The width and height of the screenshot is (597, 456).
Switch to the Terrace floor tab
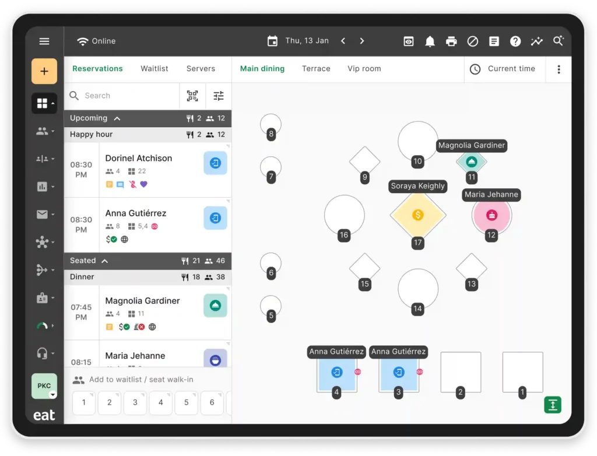[x=316, y=69]
